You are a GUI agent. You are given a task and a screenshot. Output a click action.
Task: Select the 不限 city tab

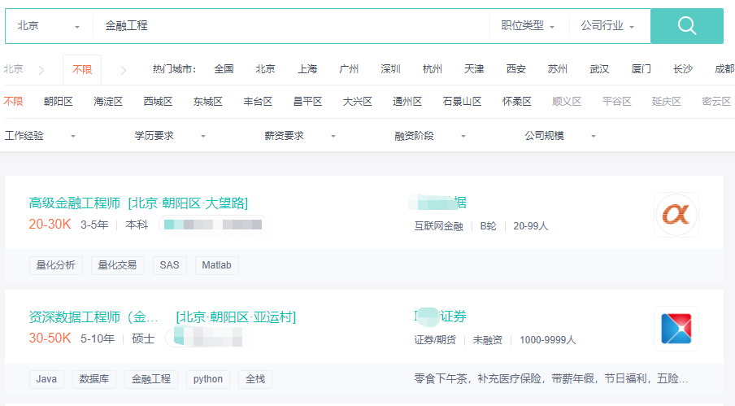[82, 70]
